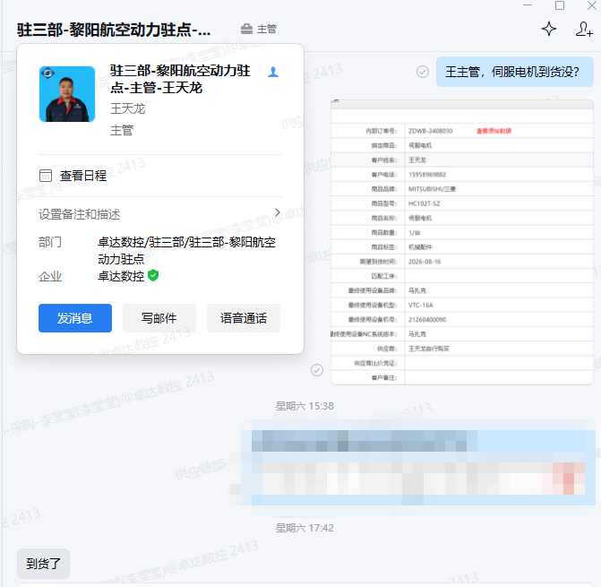Click the green verified shield icon

coord(153,275)
